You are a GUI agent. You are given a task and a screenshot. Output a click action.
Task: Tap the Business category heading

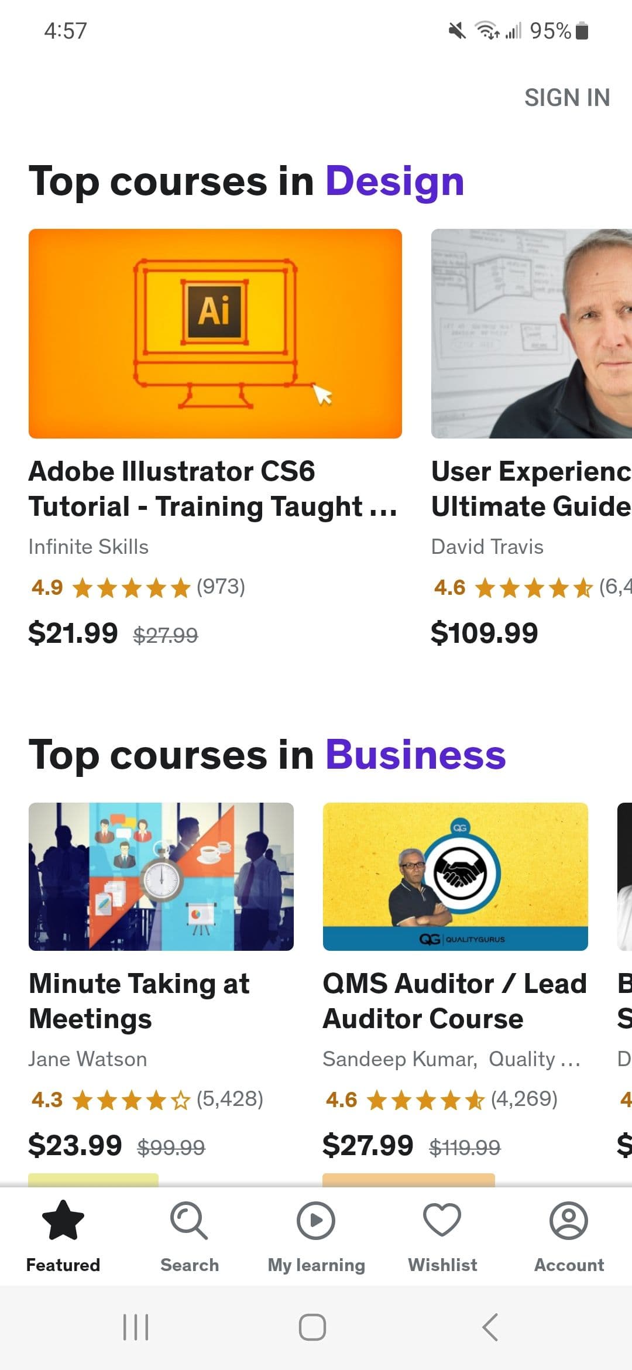pyautogui.click(x=416, y=755)
